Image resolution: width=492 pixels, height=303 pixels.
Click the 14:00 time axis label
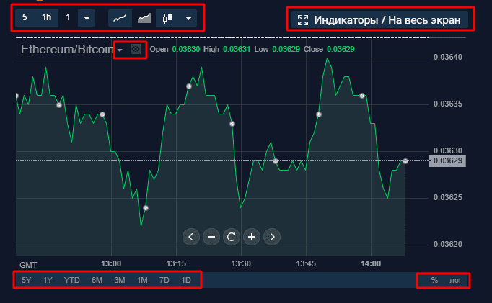tap(371, 263)
